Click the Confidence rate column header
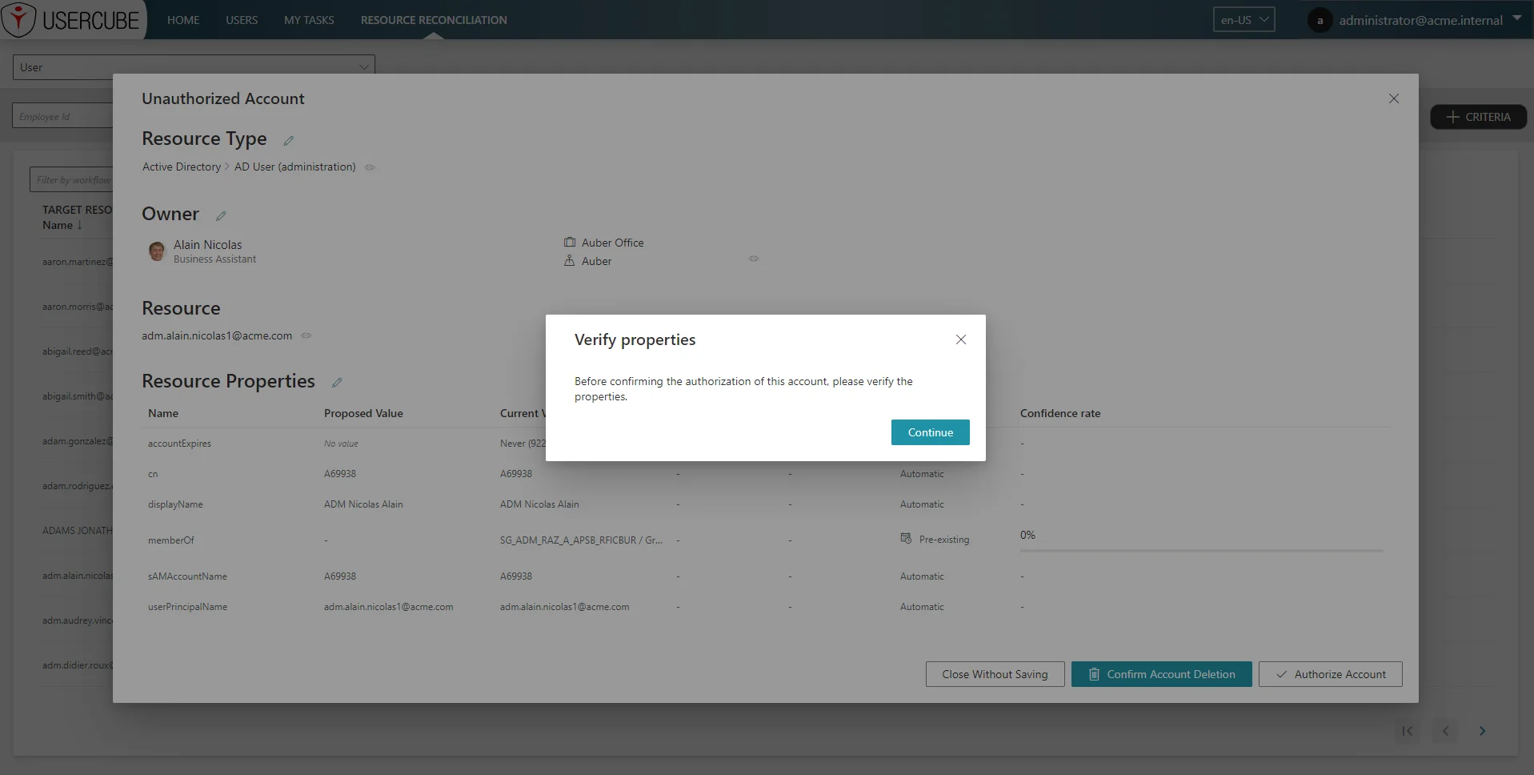The height and width of the screenshot is (775, 1534). point(1060,413)
